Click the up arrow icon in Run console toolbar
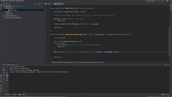The height and width of the screenshot is (97, 172). coord(7,67)
